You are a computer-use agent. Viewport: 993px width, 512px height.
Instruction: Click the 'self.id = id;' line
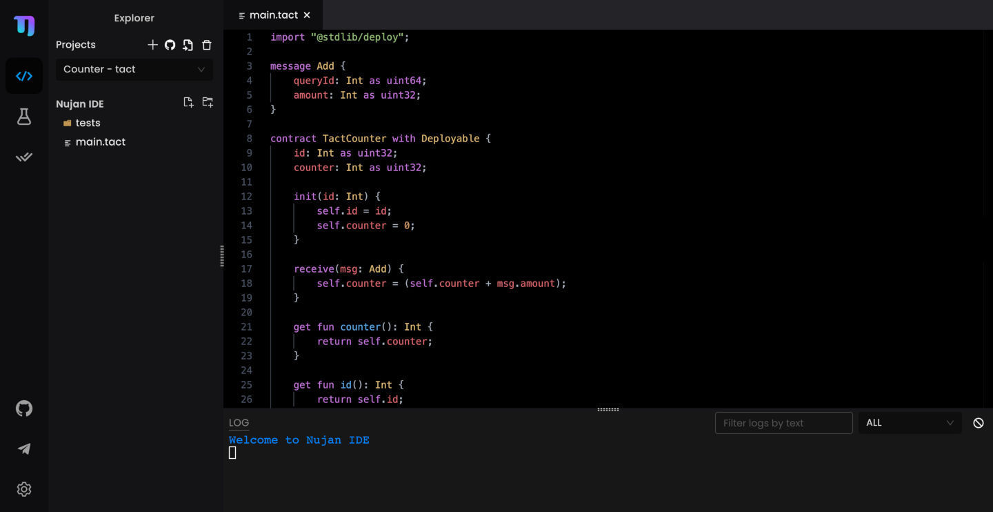(354, 211)
